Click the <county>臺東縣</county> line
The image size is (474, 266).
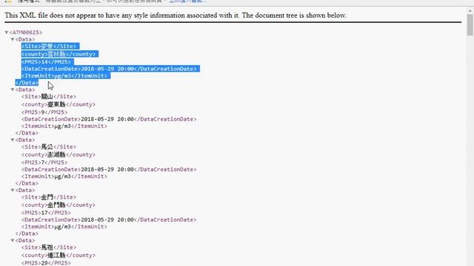(58, 104)
